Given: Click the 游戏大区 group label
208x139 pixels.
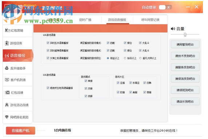Looking at the screenshot, I should [x=120, y=77].
